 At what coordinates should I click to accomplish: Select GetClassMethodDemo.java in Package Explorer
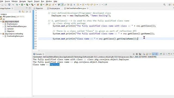[17, 26]
